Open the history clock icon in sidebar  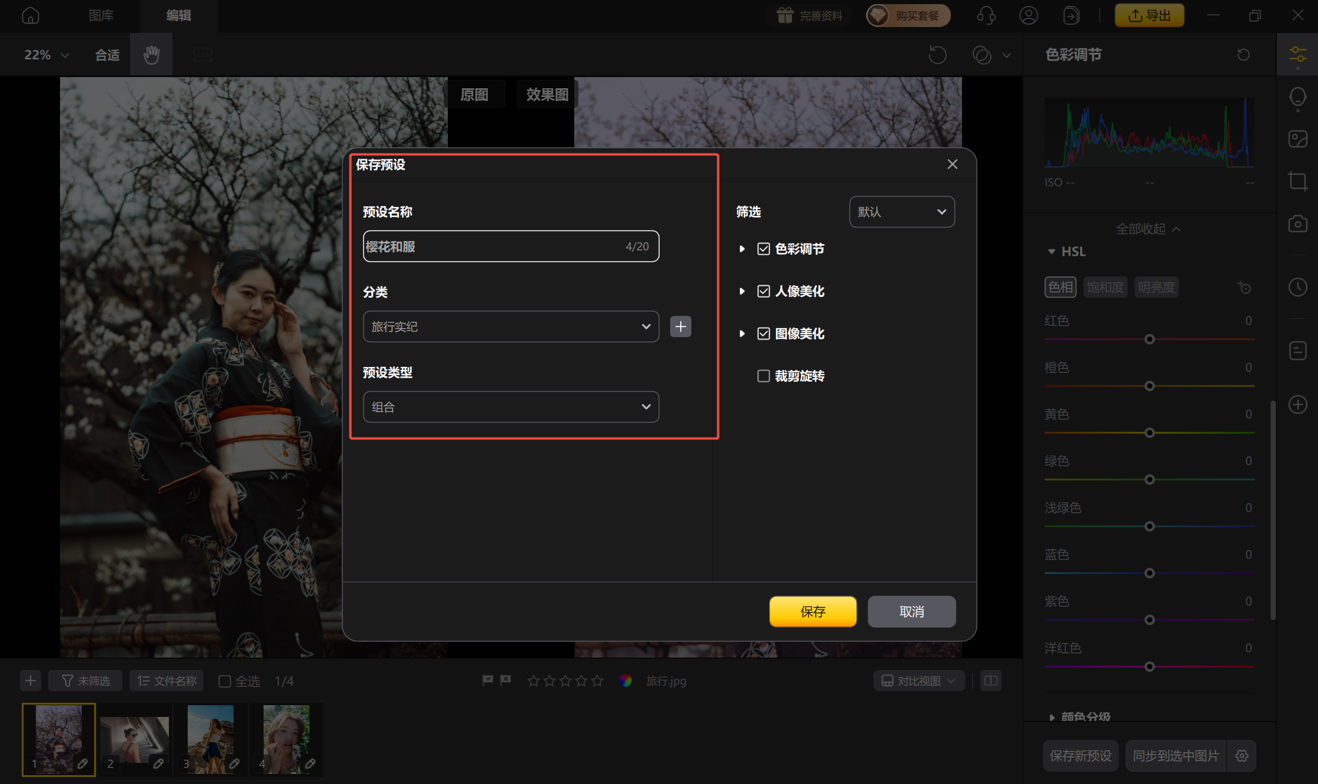pos(1297,287)
